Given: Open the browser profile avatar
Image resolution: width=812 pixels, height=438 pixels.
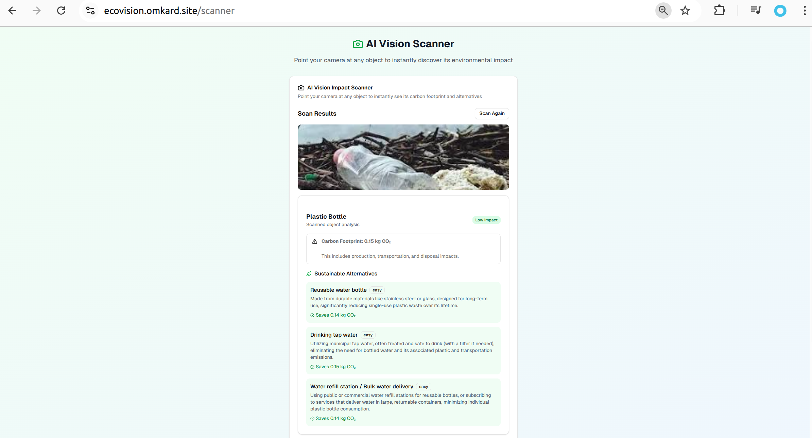Looking at the screenshot, I should coord(780,11).
